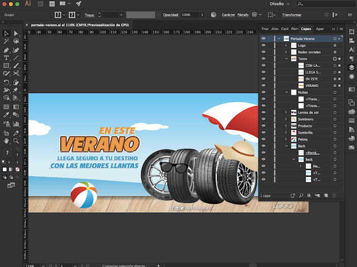This screenshot has height=267, width=357.
Task: Open the Diseño workspace dropdown
Action: [281, 3]
